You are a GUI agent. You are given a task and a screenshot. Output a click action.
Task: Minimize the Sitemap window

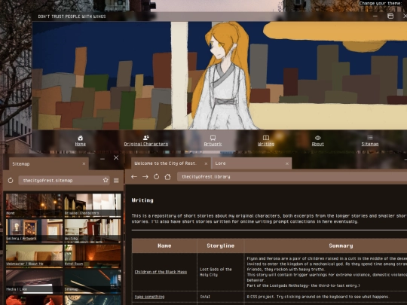point(103,158)
